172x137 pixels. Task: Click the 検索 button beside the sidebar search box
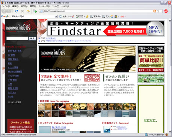coord(32,38)
